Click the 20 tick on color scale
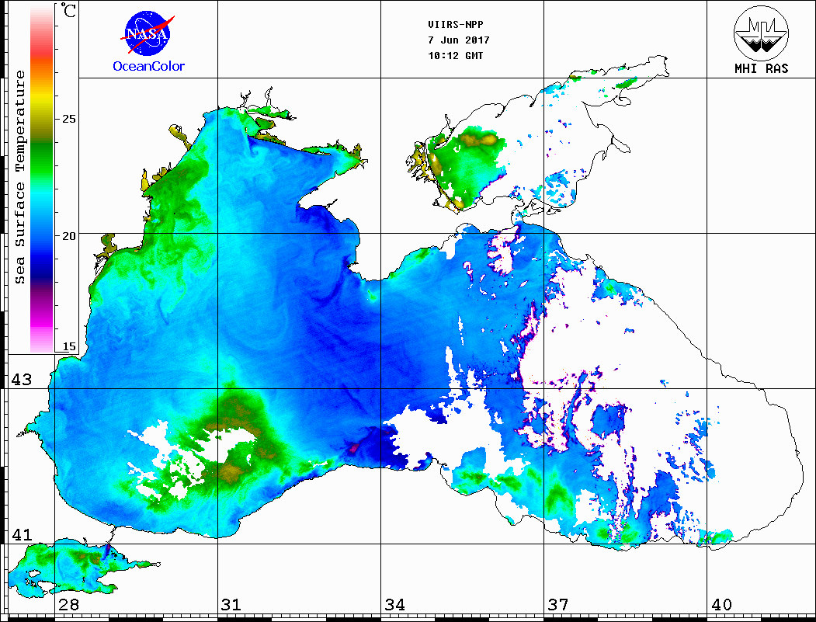Screen dimensions: 816x622 coord(68,236)
